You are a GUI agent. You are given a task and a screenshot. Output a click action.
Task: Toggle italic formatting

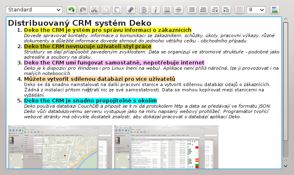pyautogui.click(x=156, y=10)
